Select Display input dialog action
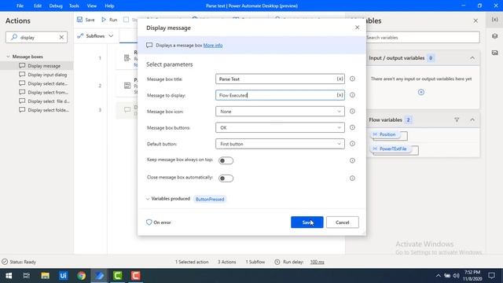Image resolution: width=503 pixels, height=283 pixels. click(43, 75)
